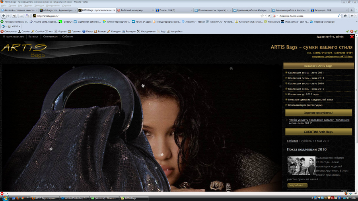Open the Код developer toolbar dropdown
The height and width of the screenshot is (201, 358).
(x=161, y=31)
